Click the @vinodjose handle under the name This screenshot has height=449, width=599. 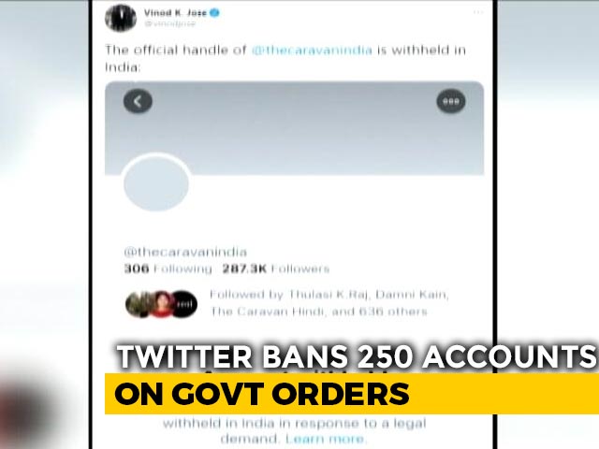[x=169, y=23]
